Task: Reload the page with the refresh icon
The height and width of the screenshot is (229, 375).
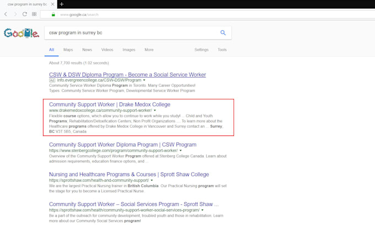Action: (x=25, y=14)
